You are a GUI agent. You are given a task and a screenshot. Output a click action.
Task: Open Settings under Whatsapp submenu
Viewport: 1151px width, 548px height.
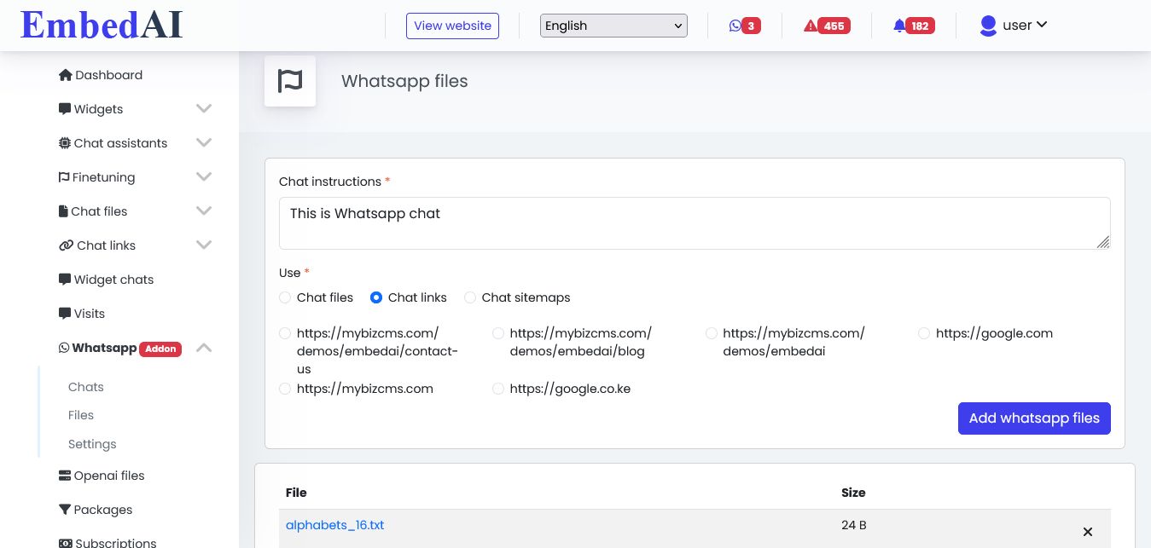pos(92,444)
